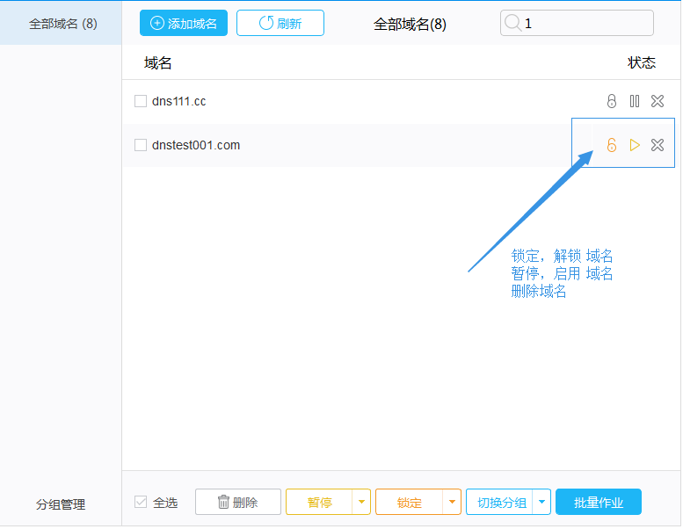The image size is (683, 529).
Task: Open the 锁定 dropdown arrow
Action: pyautogui.click(x=452, y=503)
